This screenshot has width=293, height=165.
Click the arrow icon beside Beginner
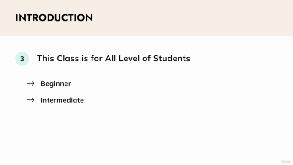point(31,83)
